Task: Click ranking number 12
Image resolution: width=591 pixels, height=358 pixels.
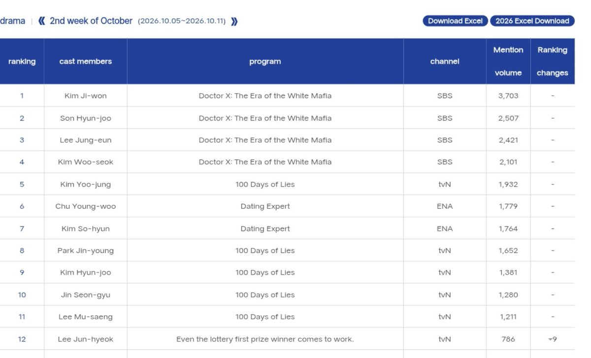Action: (x=22, y=339)
